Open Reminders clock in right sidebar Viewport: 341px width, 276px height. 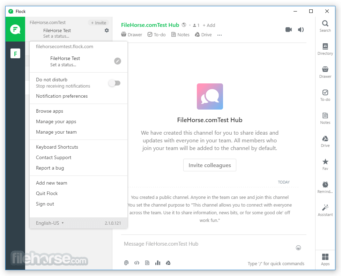pyautogui.click(x=325, y=187)
